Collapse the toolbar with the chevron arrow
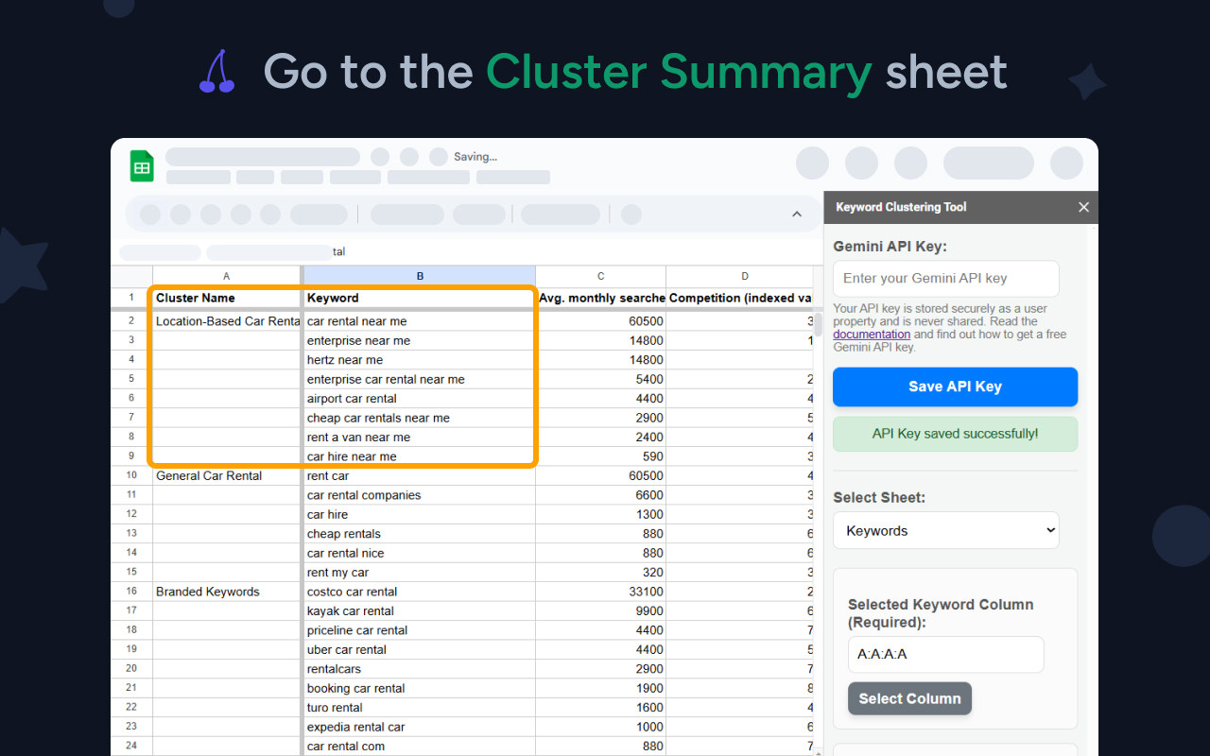 (x=796, y=215)
